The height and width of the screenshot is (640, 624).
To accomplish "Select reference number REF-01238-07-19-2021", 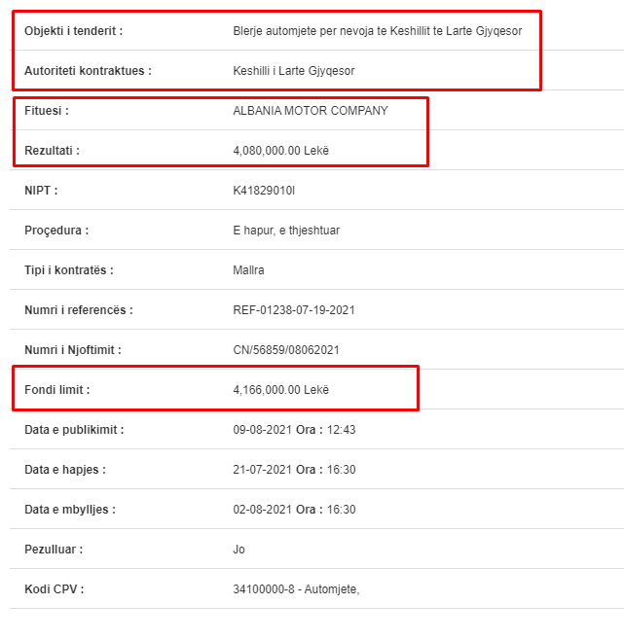I will point(294,310).
